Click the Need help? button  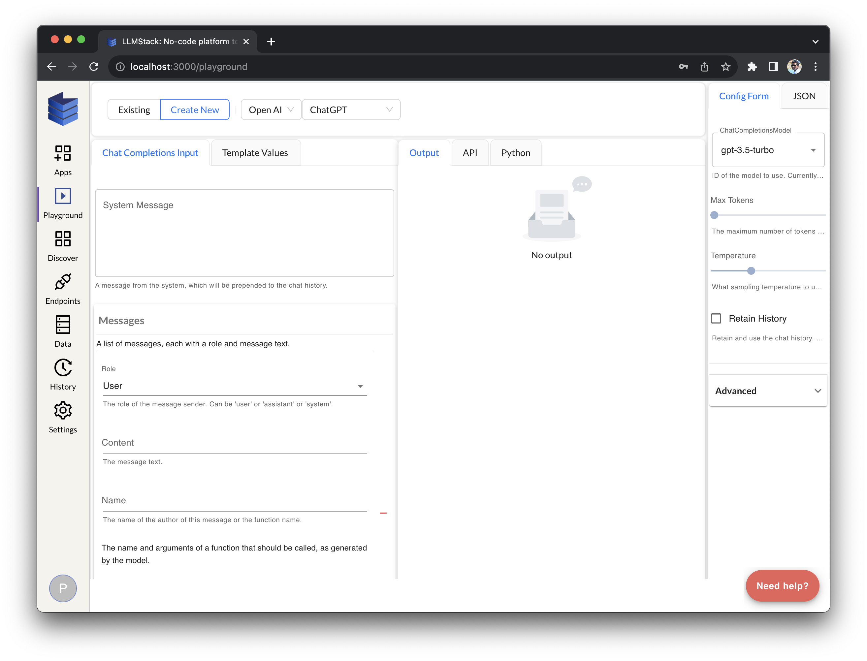click(x=782, y=585)
